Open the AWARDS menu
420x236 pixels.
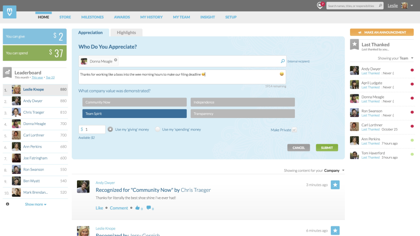coord(122,17)
